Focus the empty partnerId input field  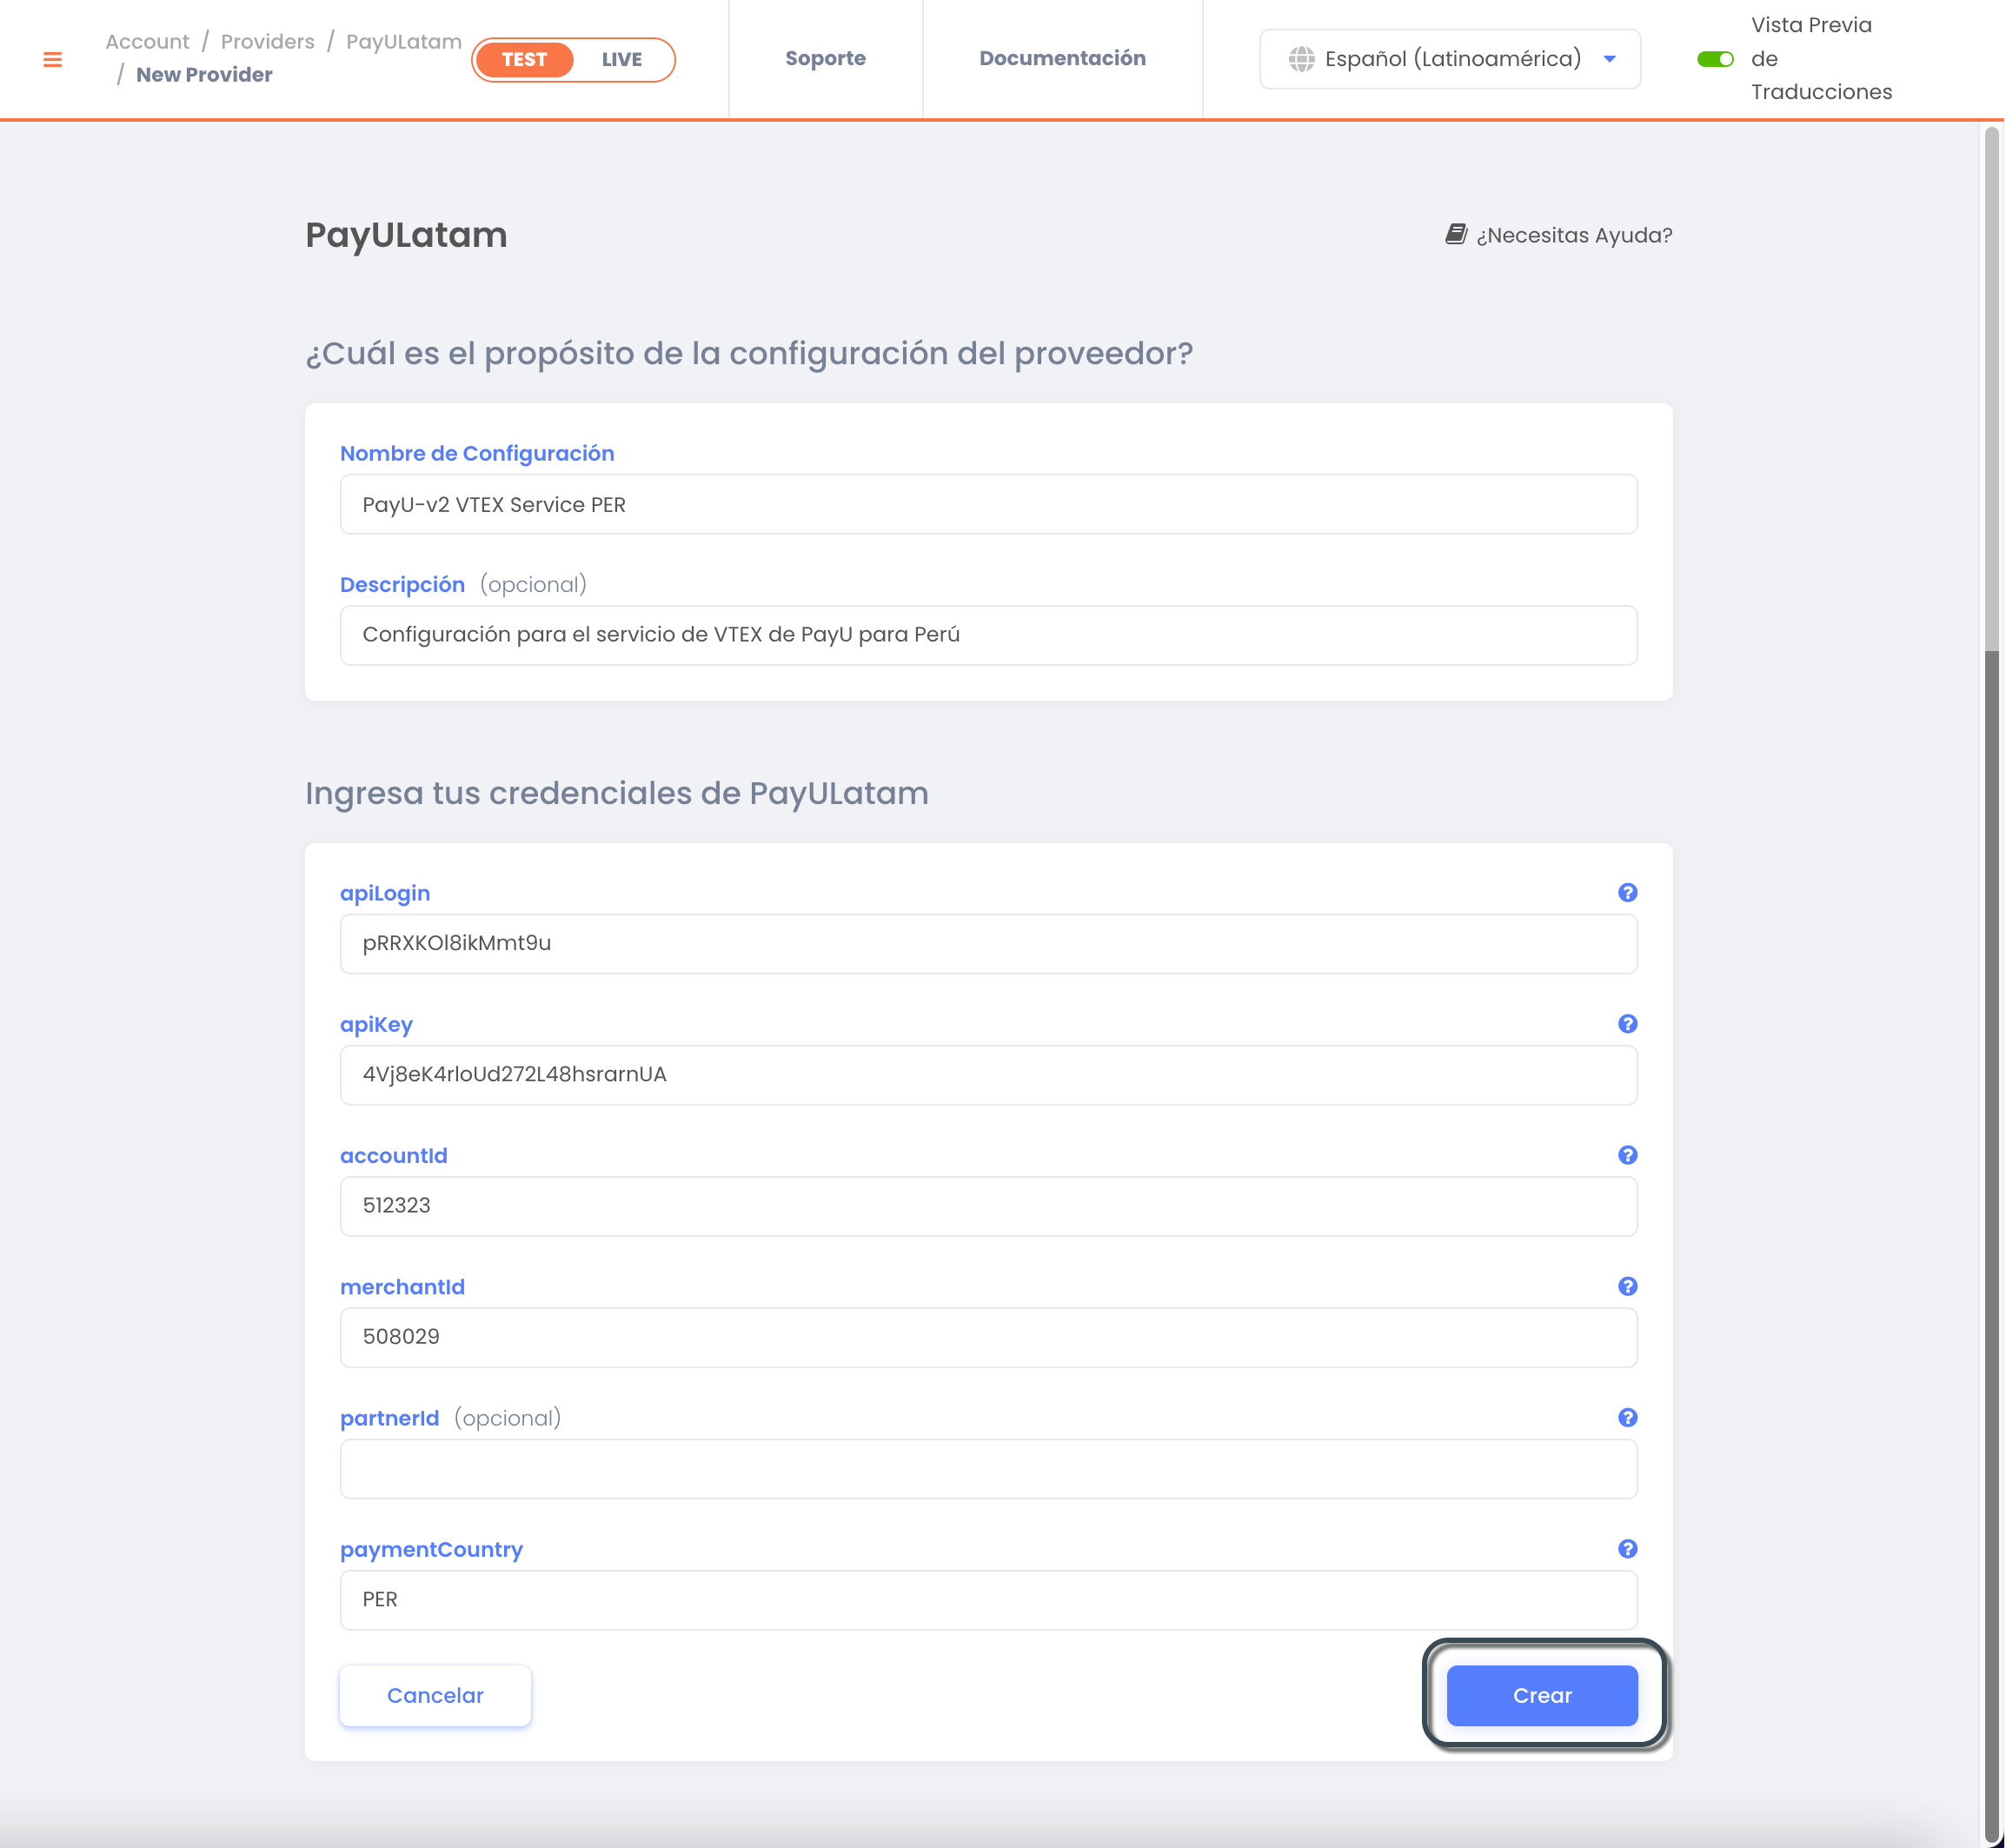coord(988,1468)
